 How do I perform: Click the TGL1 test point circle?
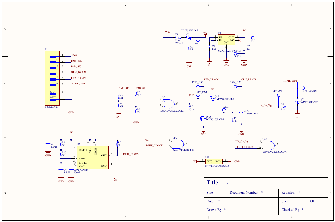pos(224,110)
